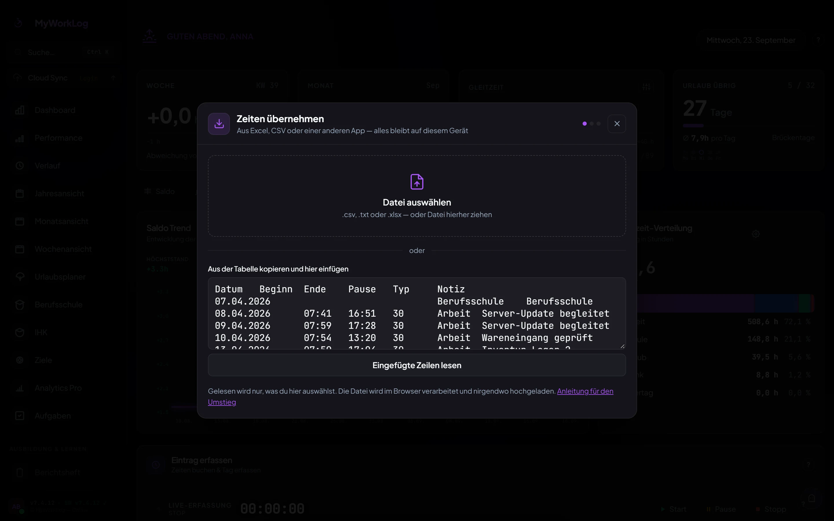Open Verlauf in the sidebar
Image resolution: width=834 pixels, height=521 pixels.
click(47, 166)
